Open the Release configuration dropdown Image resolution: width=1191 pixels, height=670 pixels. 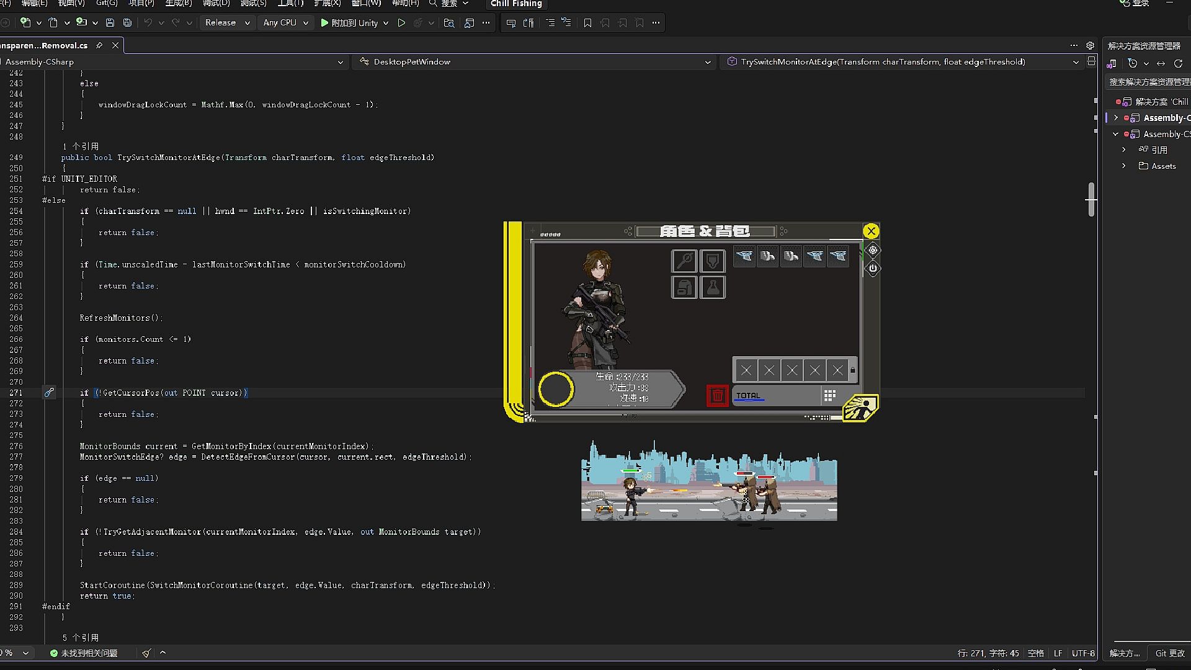(x=227, y=23)
